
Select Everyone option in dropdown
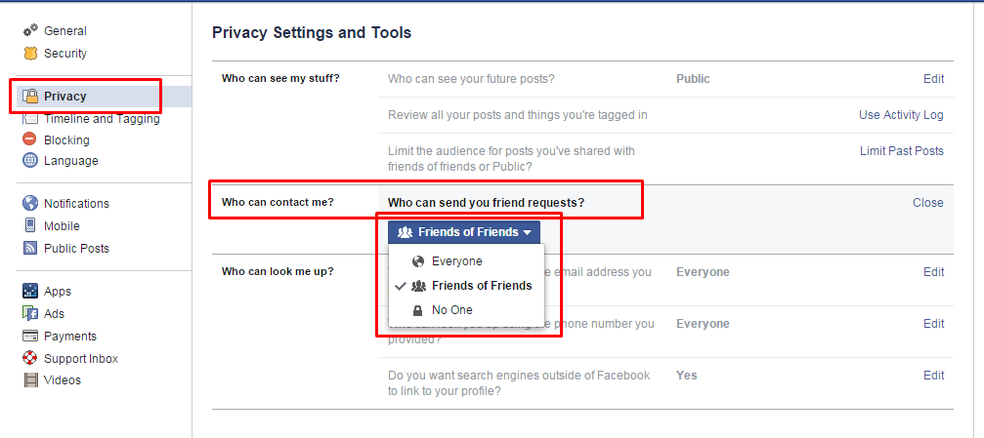[x=456, y=261]
